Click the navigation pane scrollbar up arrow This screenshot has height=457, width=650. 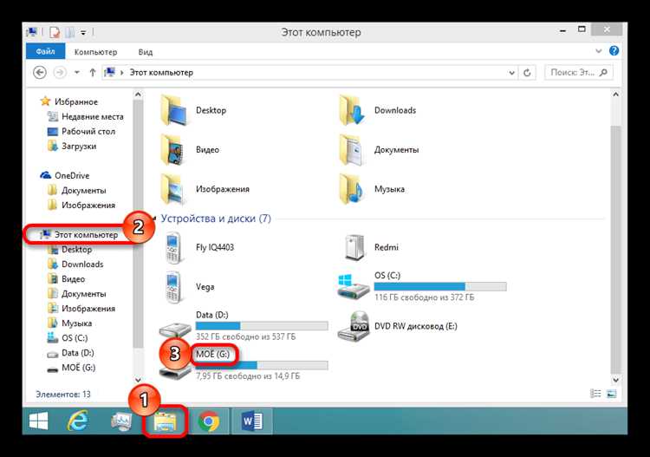(x=138, y=95)
